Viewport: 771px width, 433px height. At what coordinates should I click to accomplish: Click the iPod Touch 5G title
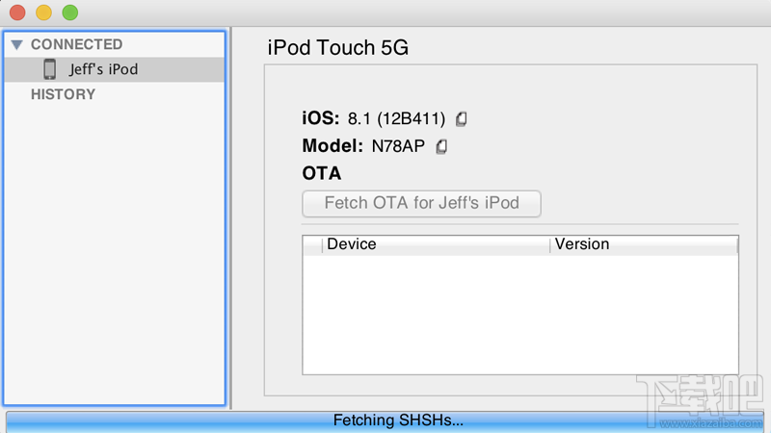point(338,47)
